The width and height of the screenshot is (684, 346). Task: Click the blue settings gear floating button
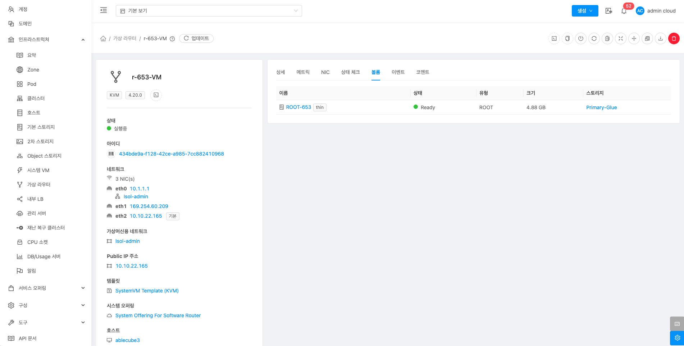[677, 338]
